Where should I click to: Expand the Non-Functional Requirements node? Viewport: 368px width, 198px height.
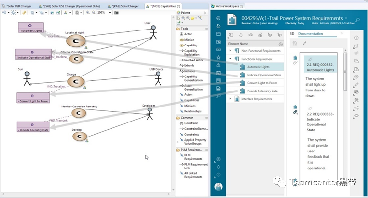(230, 51)
